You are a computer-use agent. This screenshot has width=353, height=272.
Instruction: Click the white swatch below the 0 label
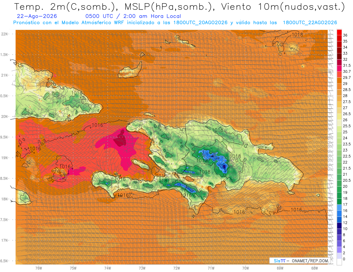click(x=339, y=262)
